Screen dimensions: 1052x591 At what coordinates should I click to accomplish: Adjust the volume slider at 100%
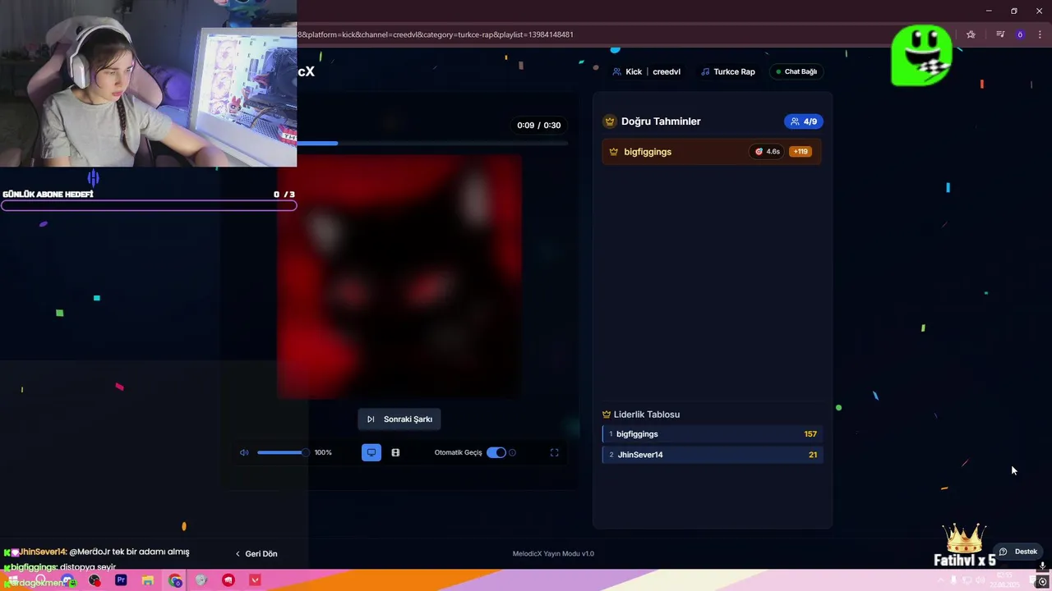click(283, 453)
